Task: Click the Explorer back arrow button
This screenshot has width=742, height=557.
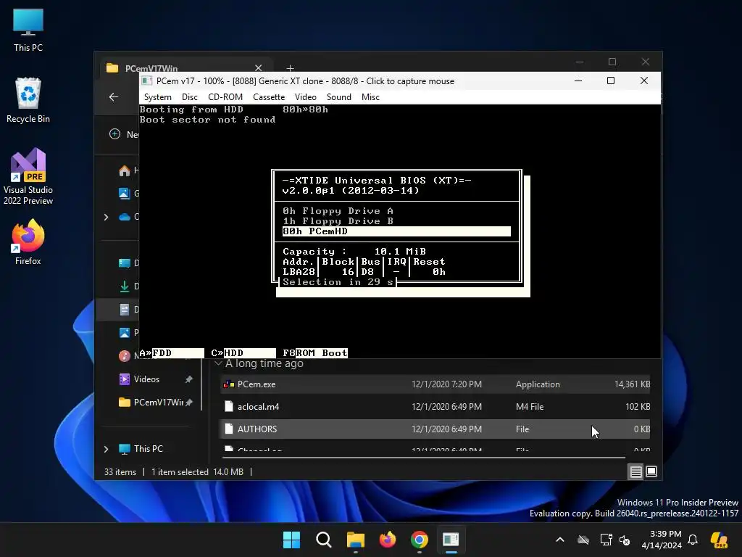Action: click(x=114, y=97)
